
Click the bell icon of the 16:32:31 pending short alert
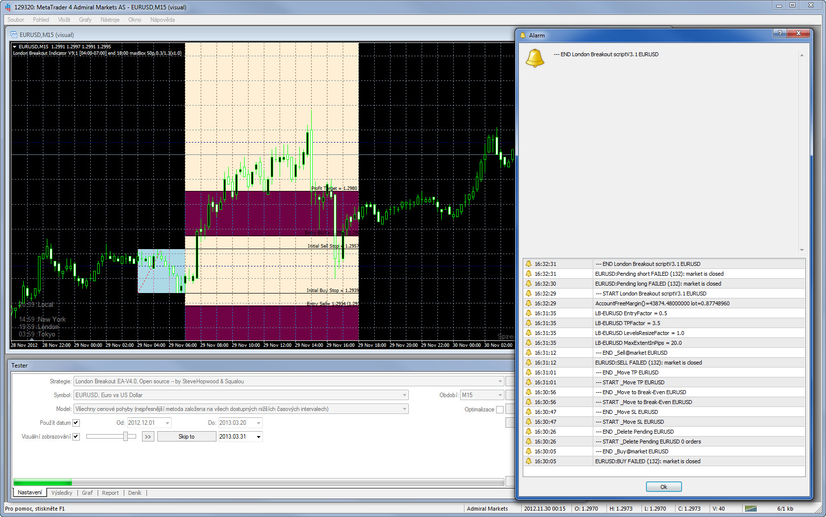coord(529,274)
